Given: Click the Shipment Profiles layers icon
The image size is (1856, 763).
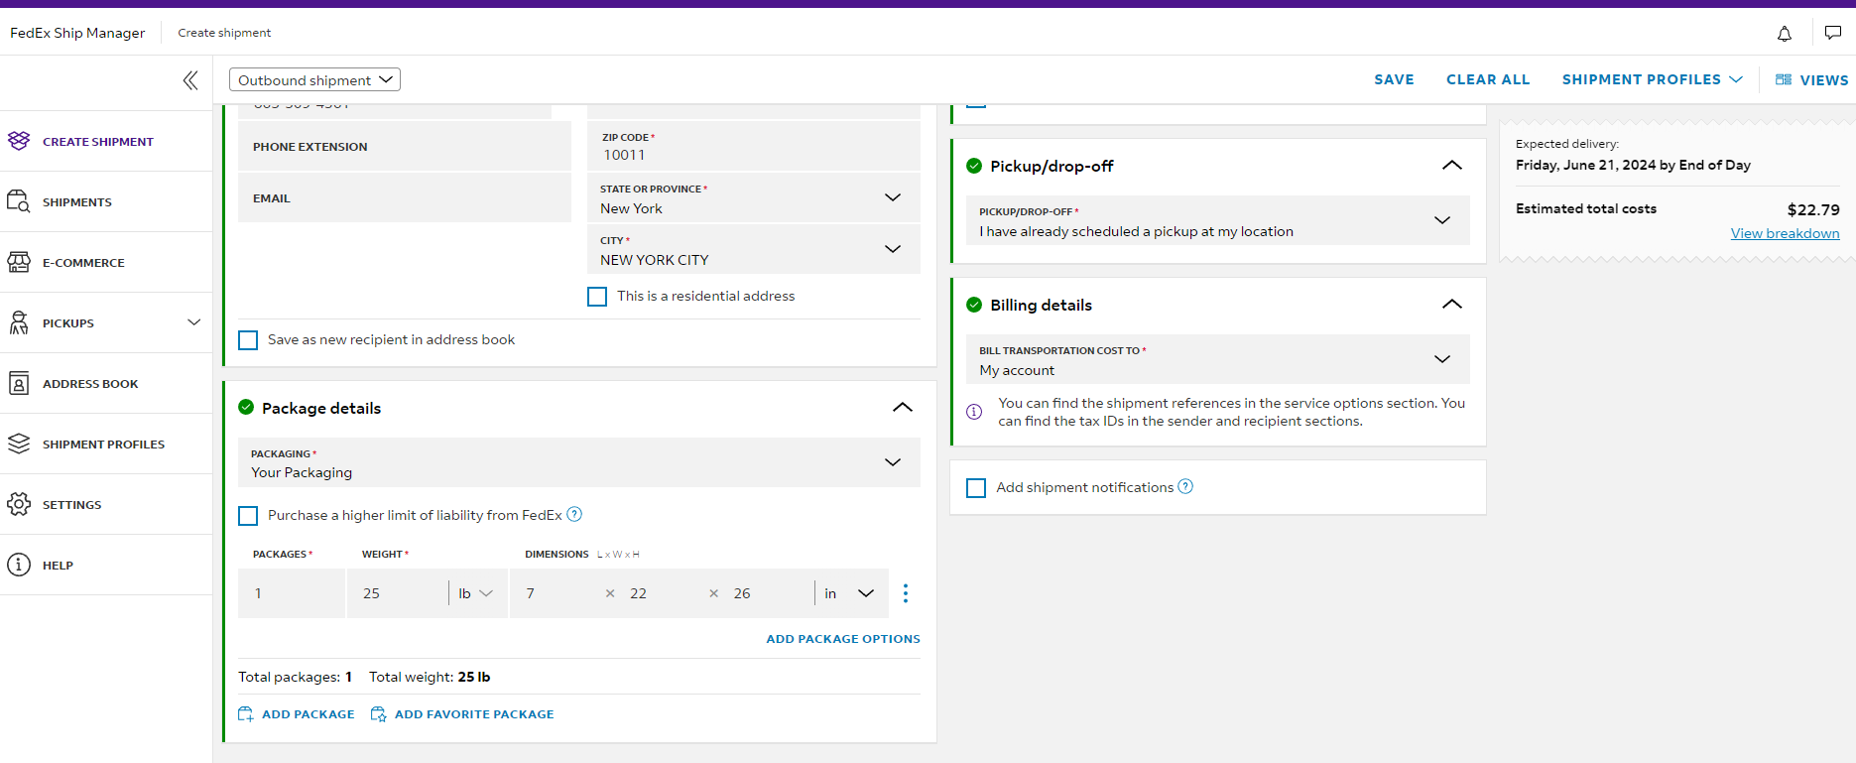Looking at the screenshot, I should click(19, 444).
